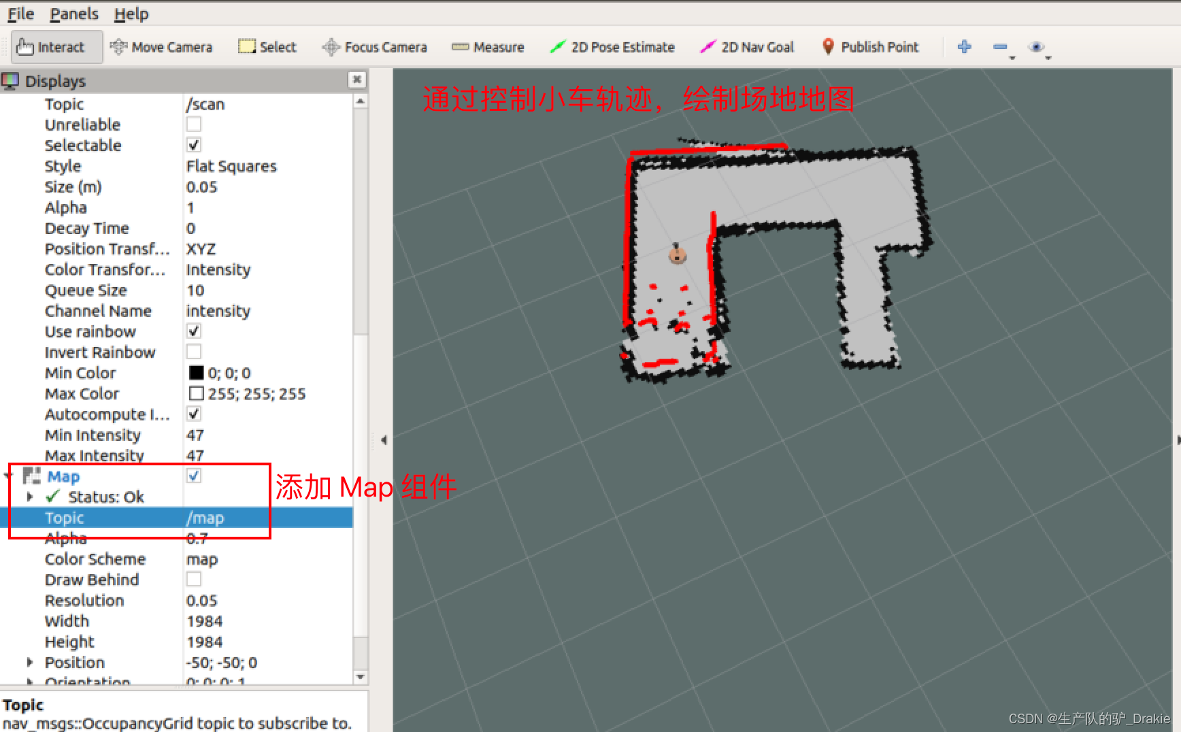1181x732 pixels.
Task: Activate the Focus Camera tool
Action: tap(375, 47)
